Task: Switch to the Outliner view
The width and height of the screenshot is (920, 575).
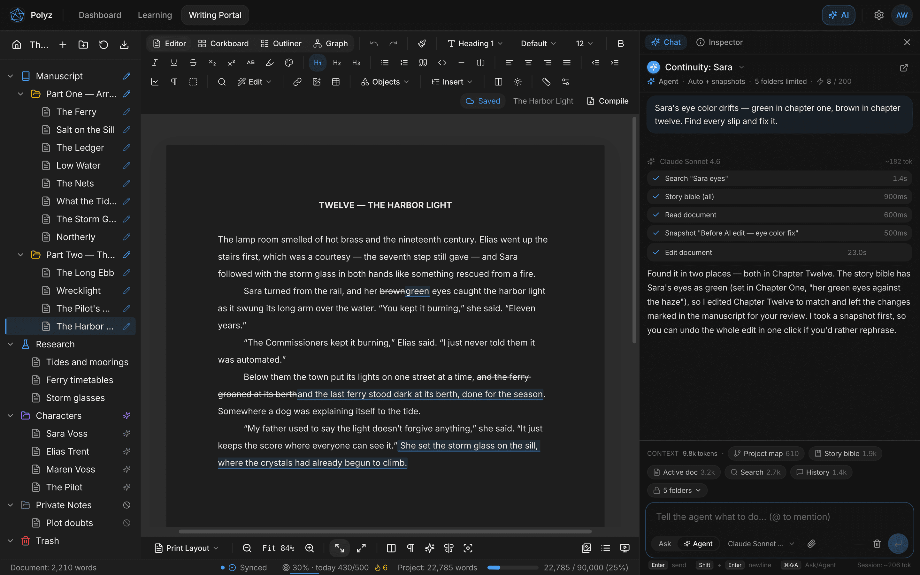Action: (x=281, y=44)
